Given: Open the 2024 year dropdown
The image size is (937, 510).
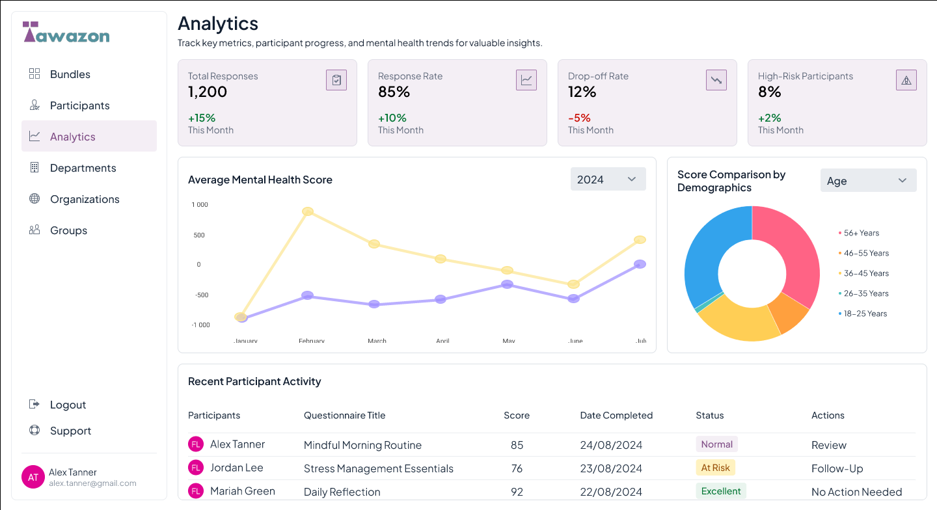Looking at the screenshot, I should (x=608, y=180).
